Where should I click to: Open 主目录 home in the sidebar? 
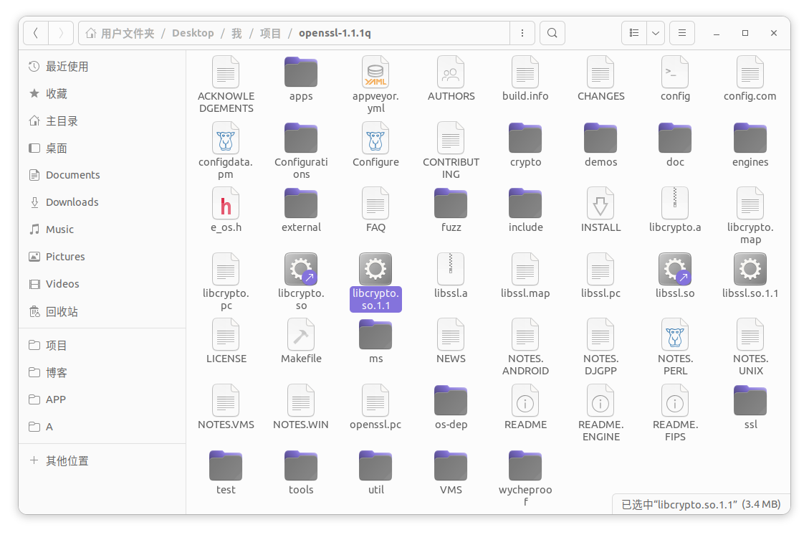pos(102,120)
